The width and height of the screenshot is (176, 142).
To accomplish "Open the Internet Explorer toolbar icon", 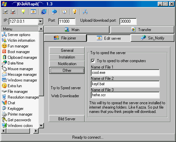I will point(44,12).
